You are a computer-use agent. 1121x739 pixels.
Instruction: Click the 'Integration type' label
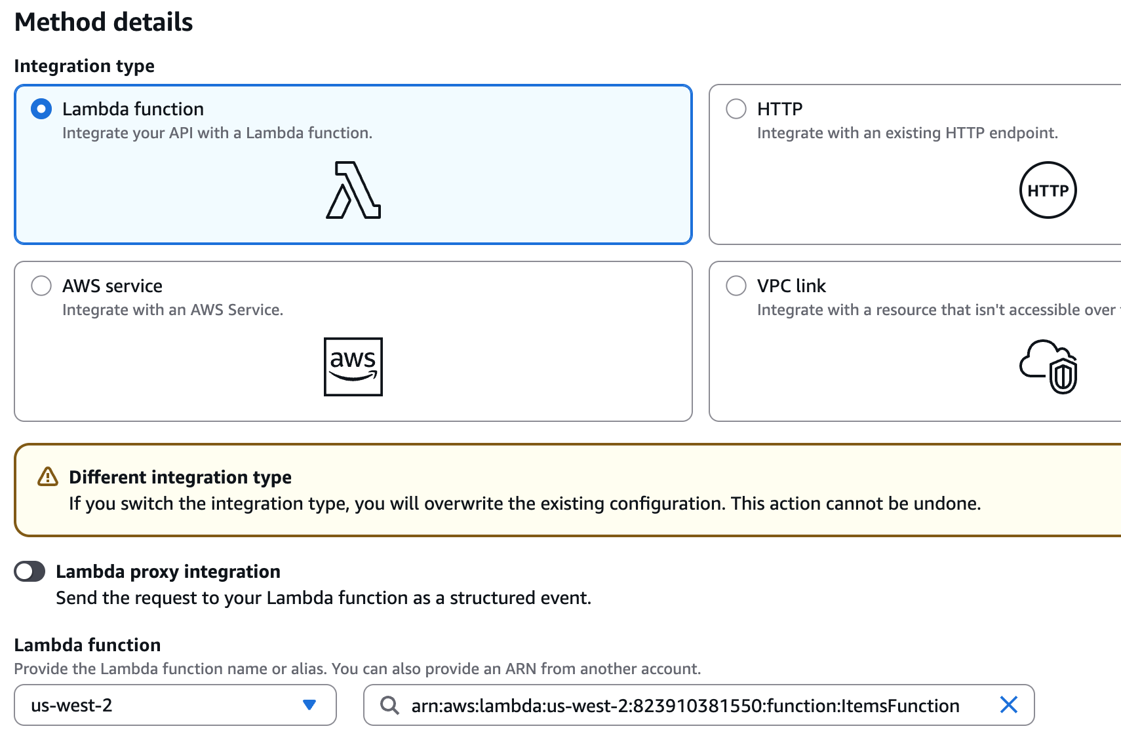point(85,66)
